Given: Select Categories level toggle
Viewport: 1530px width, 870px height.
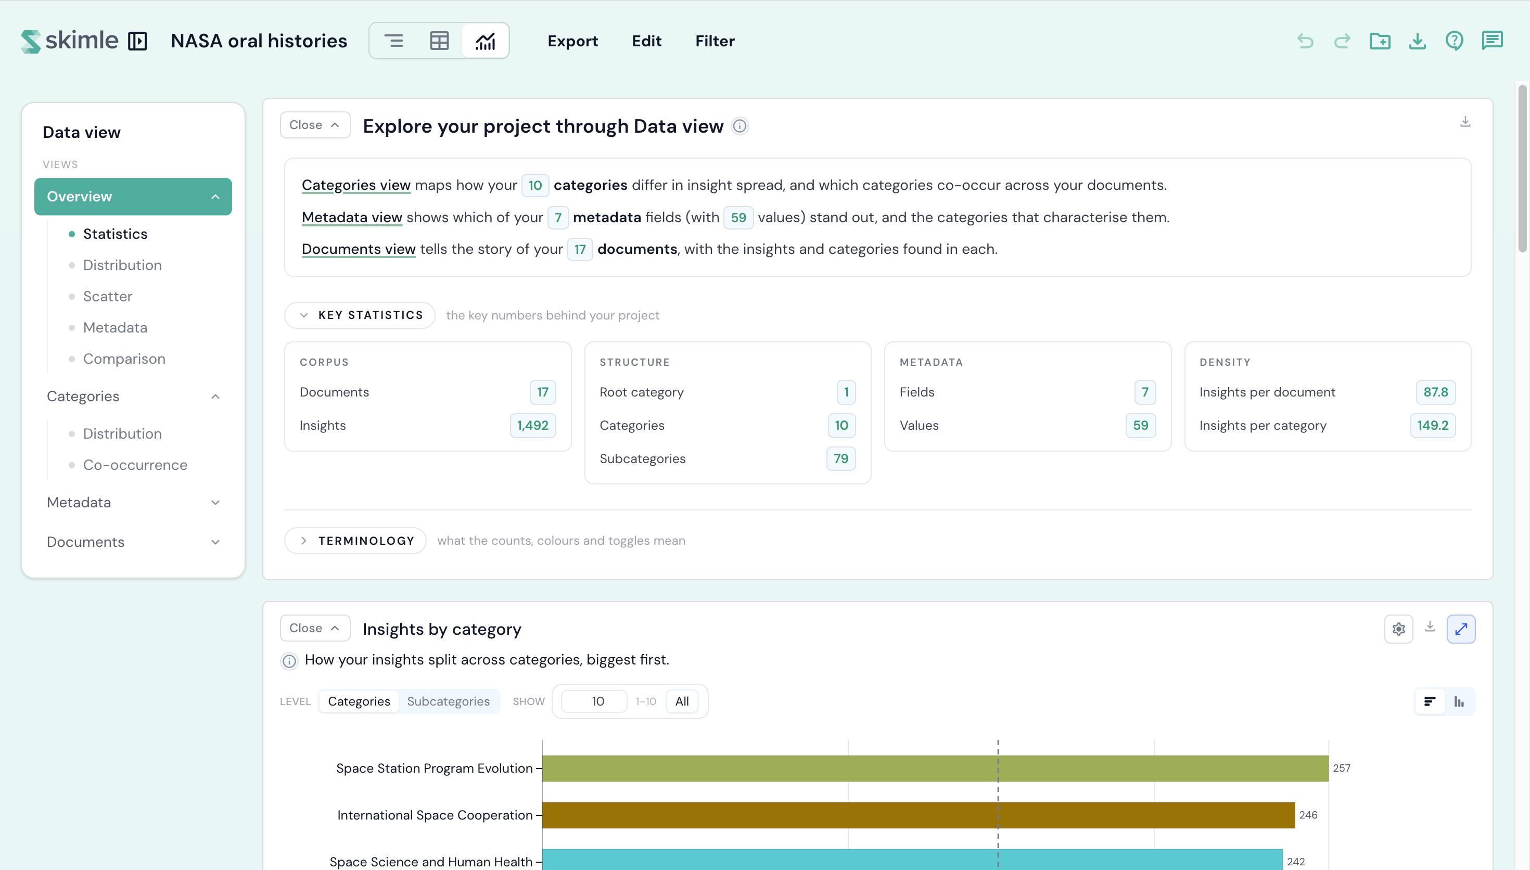Looking at the screenshot, I should pyautogui.click(x=359, y=701).
